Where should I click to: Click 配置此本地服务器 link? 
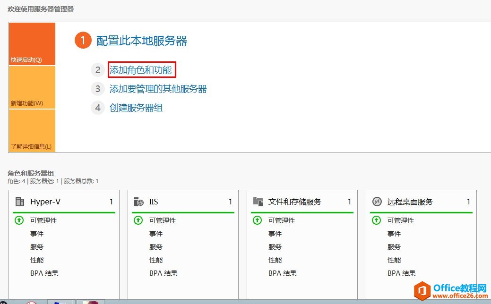point(142,41)
